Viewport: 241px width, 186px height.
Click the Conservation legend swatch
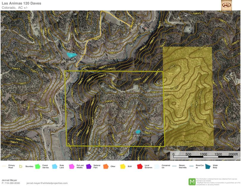click(157, 166)
